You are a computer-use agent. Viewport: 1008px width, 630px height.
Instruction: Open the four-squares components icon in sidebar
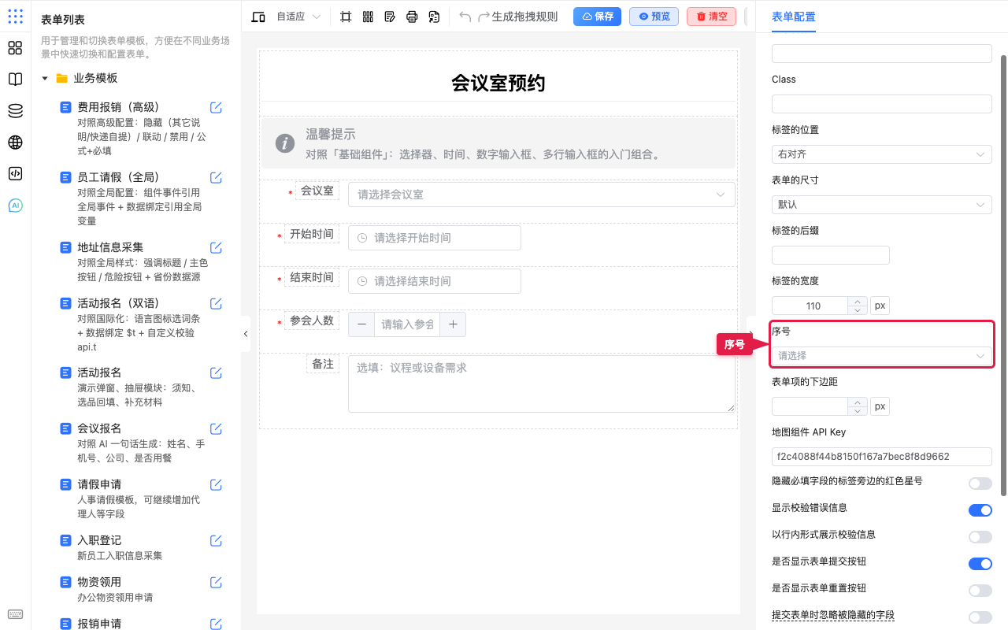click(15, 48)
